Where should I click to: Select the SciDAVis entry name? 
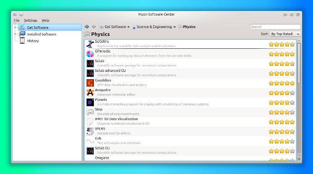pos(102,41)
